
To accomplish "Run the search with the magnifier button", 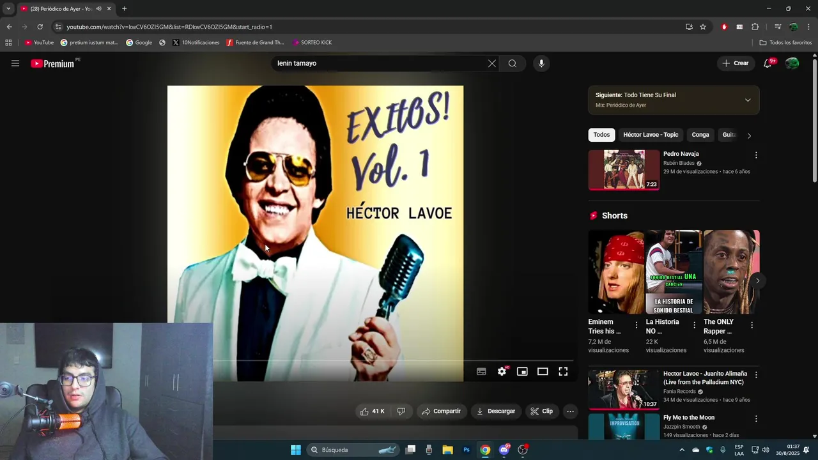I will [x=513, y=63].
